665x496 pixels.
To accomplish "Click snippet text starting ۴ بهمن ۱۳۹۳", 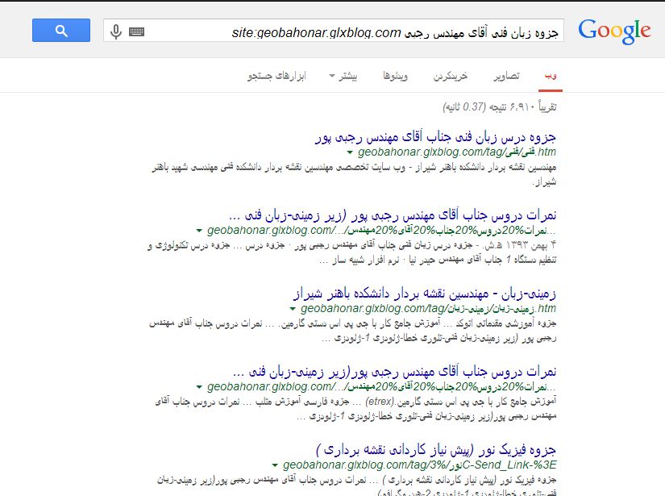I will [352, 252].
